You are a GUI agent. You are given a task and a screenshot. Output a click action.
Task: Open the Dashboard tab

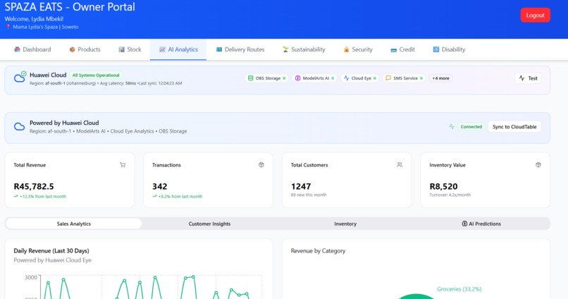(32, 49)
